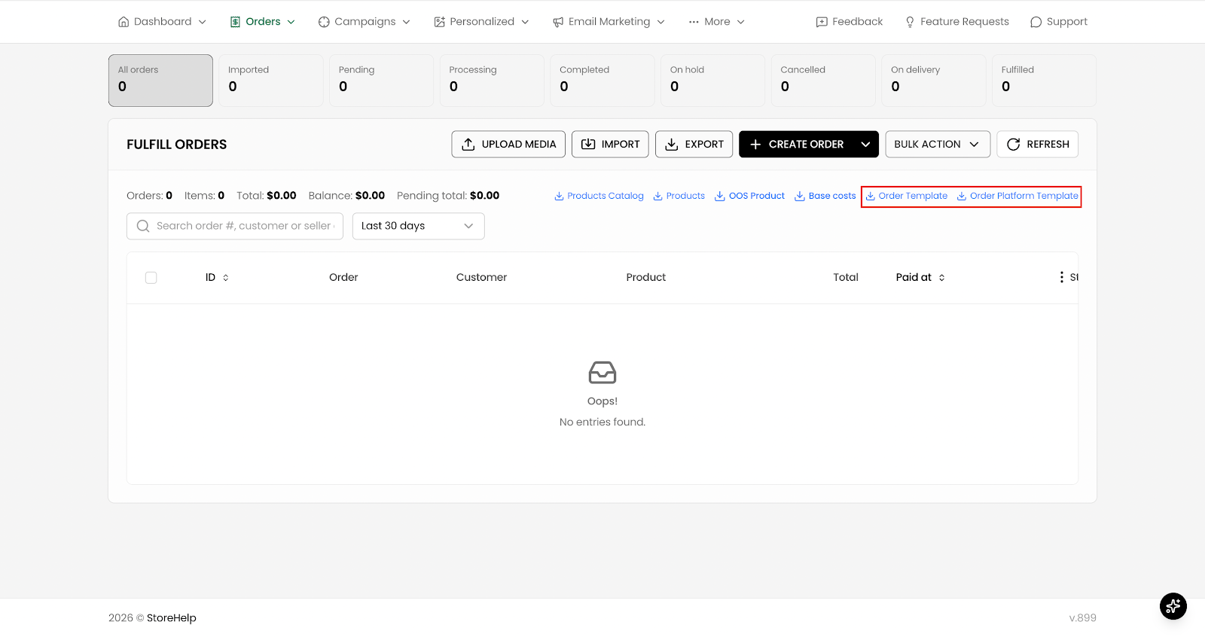Click the StoreHelp footer link

pos(172,618)
